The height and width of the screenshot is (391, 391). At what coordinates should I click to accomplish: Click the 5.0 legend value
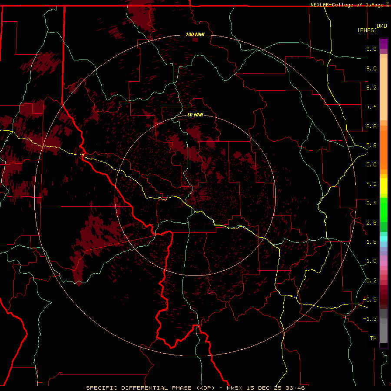(371, 165)
